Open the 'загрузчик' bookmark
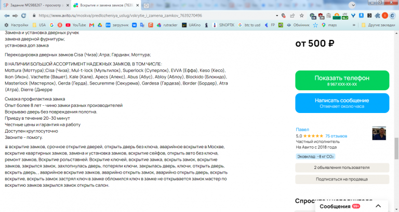Screen dimensions: 399x212 coord(117,25)
